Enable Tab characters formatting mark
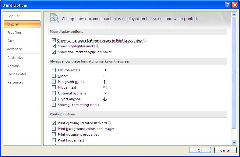The width and height of the screenshot is (240, 157). tap(54, 70)
